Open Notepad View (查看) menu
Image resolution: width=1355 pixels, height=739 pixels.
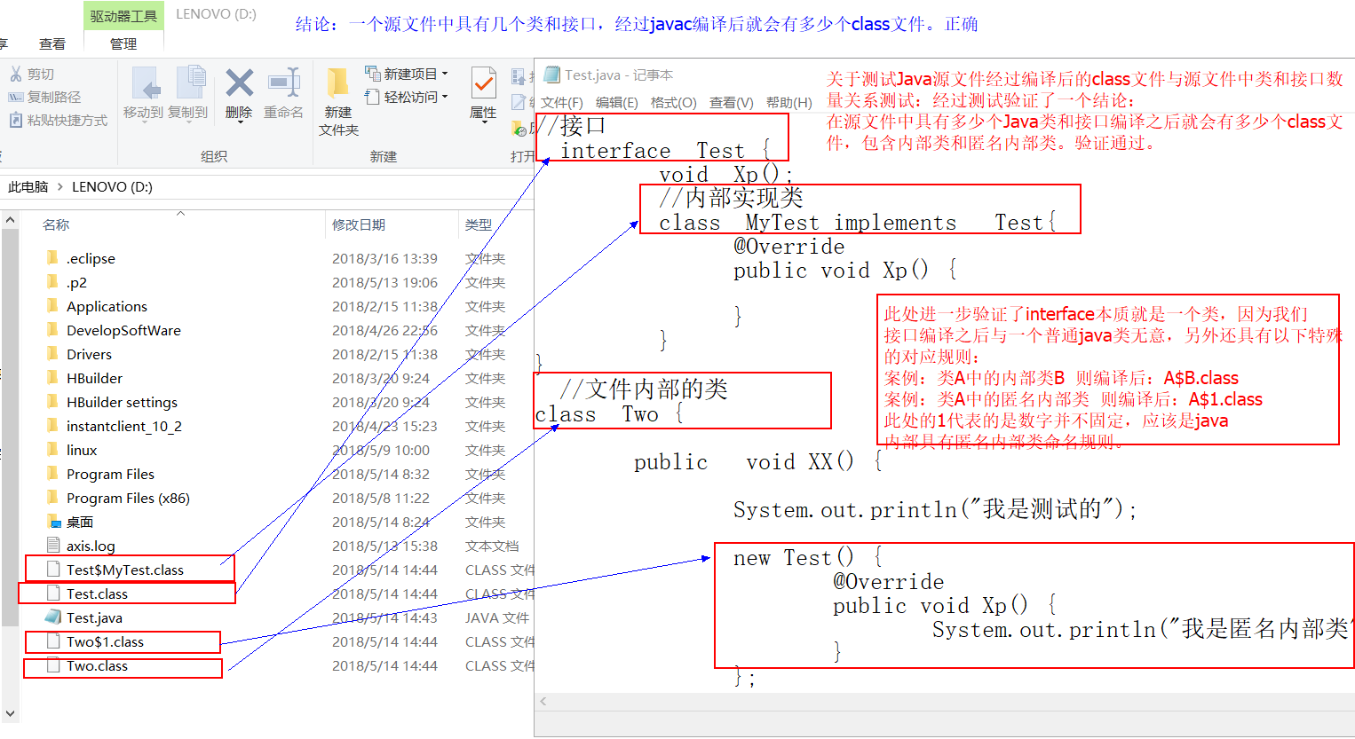[x=732, y=103]
